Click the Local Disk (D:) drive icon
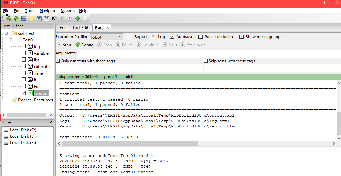341x176 pixels. [x=6, y=137]
